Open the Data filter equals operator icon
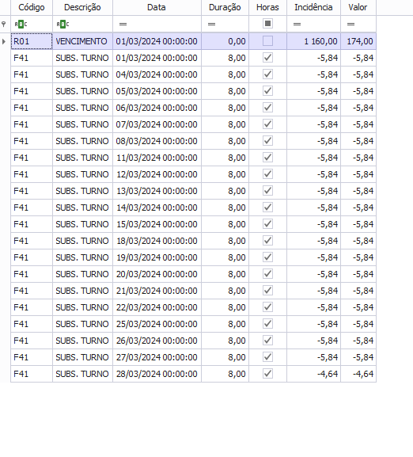The height and width of the screenshot is (457, 413). point(123,25)
